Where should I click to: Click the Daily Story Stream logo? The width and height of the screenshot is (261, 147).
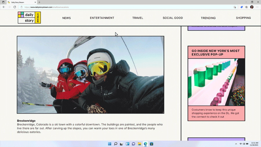click(x=29, y=18)
